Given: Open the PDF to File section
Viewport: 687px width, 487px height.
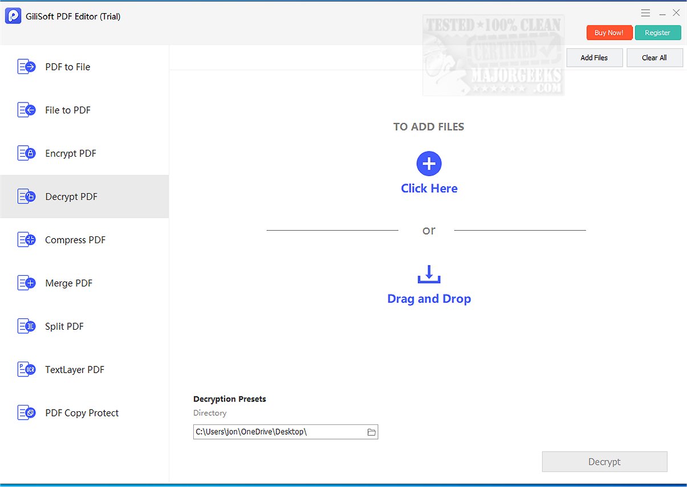Looking at the screenshot, I should coord(84,67).
